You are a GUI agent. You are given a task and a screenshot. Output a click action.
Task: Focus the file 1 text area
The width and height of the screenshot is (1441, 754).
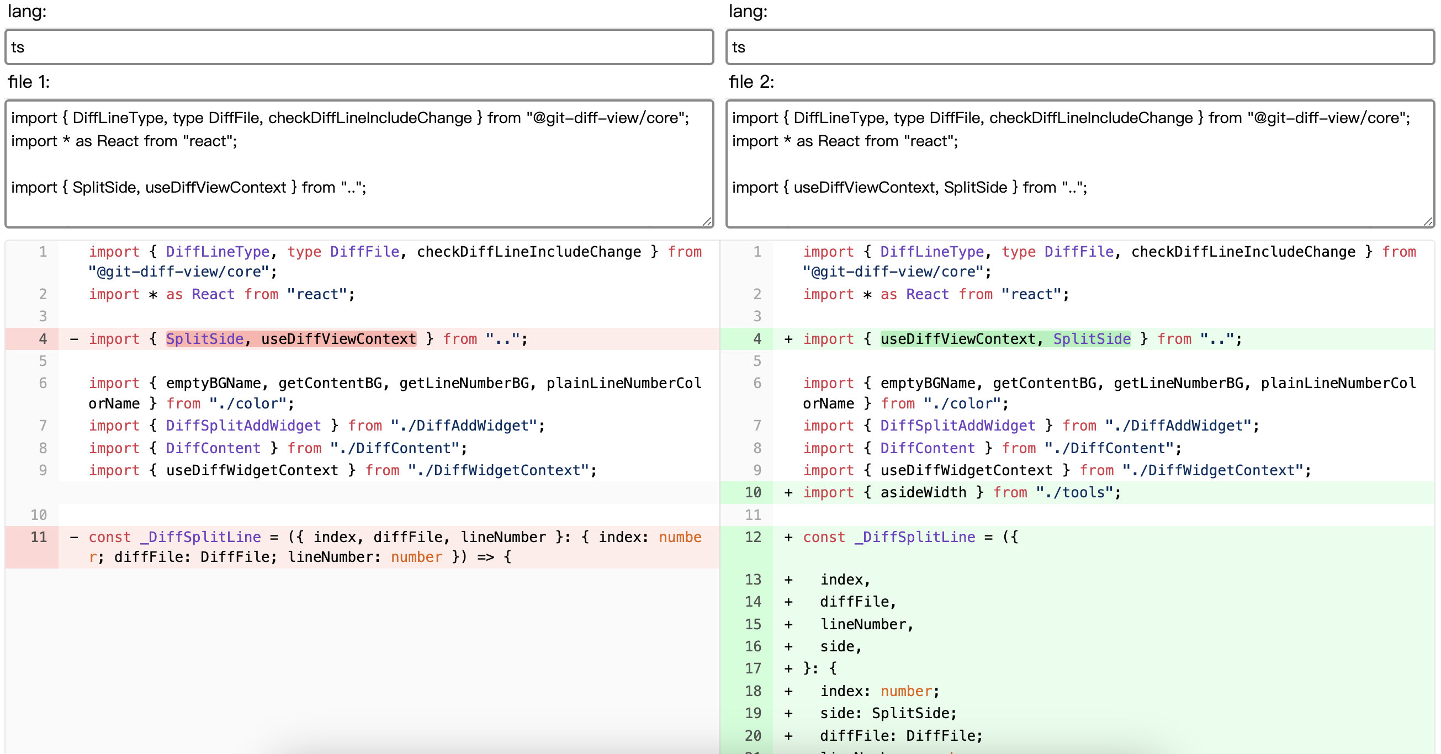pyautogui.click(x=359, y=163)
